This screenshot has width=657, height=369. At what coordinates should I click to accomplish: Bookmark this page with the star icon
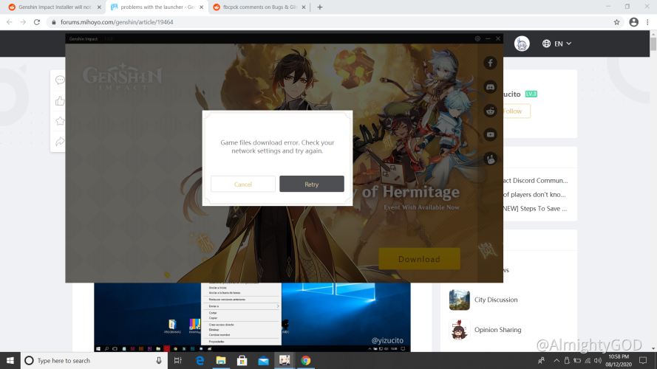[616, 22]
